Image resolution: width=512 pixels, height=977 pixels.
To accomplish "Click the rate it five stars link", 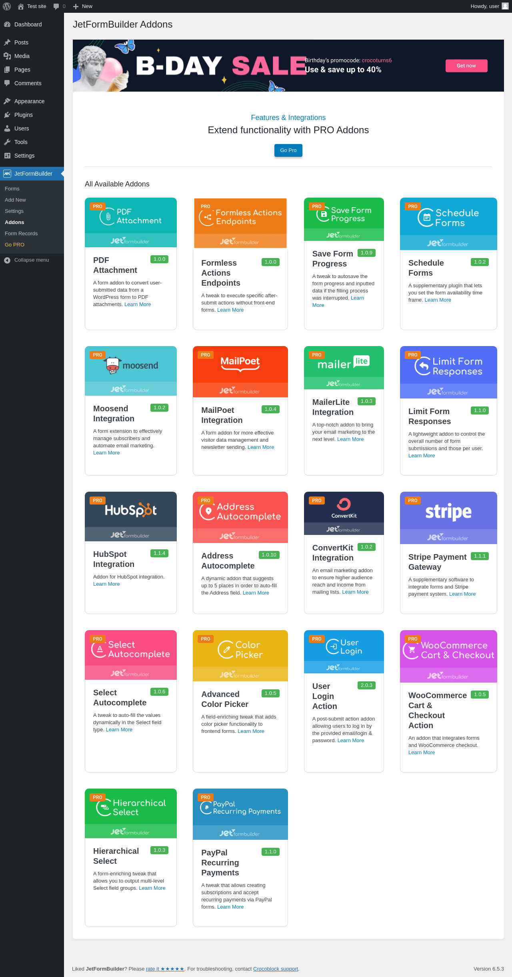I will click(165, 969).
